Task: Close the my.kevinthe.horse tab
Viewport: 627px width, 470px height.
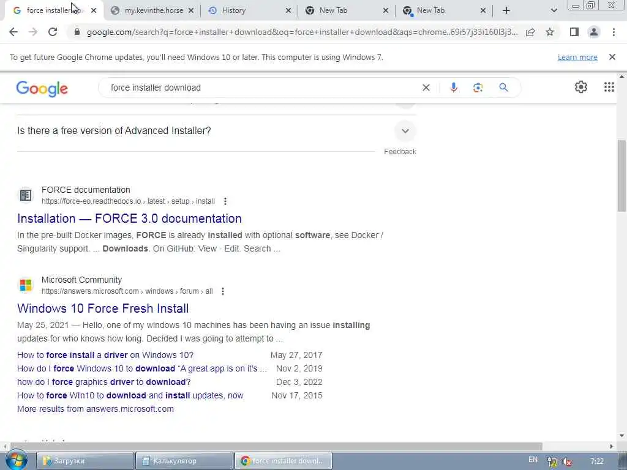Action: [191, 10]
